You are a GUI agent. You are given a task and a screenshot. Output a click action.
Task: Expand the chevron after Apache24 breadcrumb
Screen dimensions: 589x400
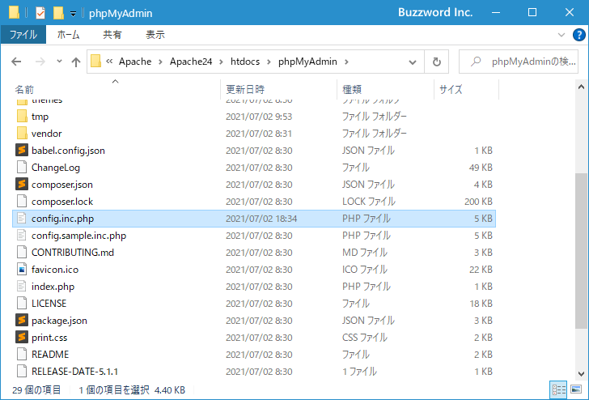(x=221, y=62)
